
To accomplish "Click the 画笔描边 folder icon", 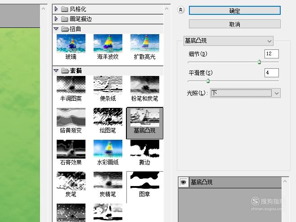I will click(x=65, y=19).
